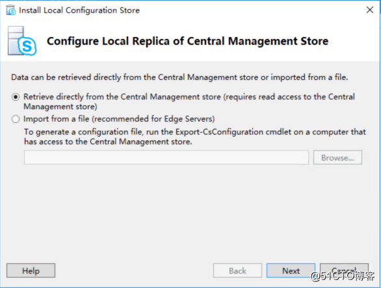Focus the configuration file path field
The image size is (381, 288).
point(166,157)
